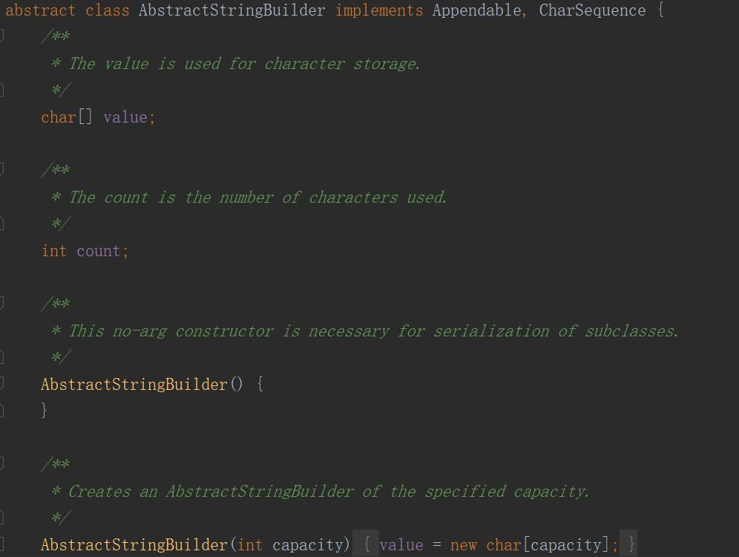Image resolution: width=739 pixels, height=557 pixels.
Task: Click the 'count' field in 'int count;'
Action: pos(99,251)
